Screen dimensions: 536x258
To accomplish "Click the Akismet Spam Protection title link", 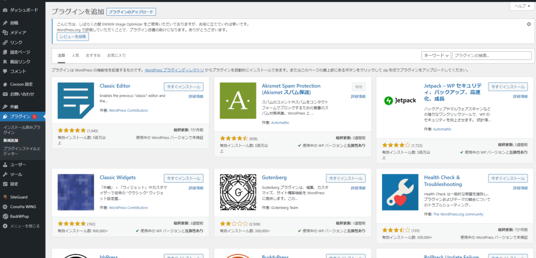I will (x=291, y=89).
